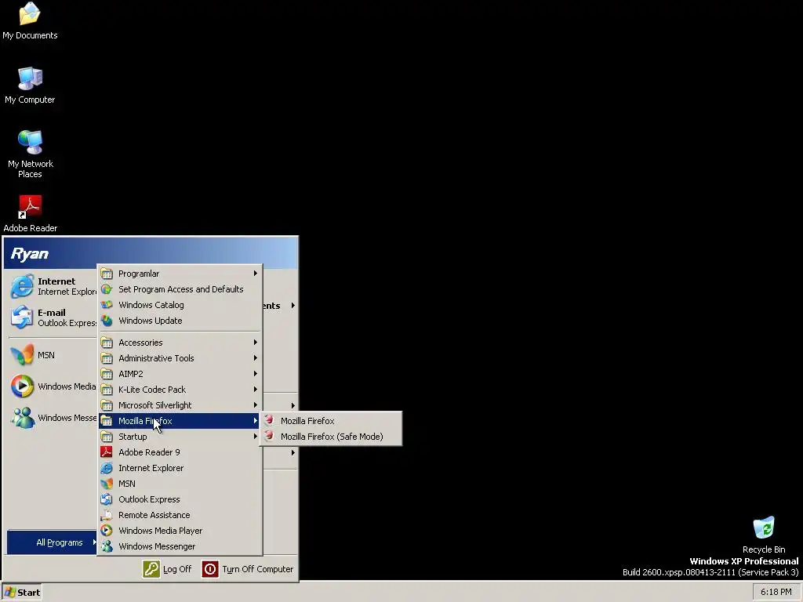Launch Mozilla Firefox (Safe Mode) entry

point(331,436)
